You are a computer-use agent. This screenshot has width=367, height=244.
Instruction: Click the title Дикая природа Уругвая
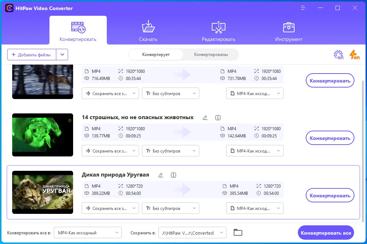[115, 175]
